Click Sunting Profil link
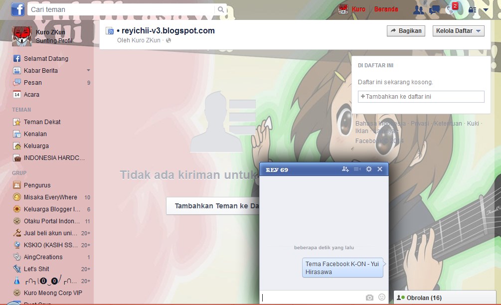 point(54,40)
